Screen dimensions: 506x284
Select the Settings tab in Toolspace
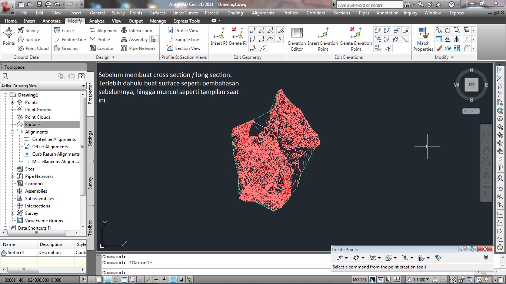(90, 139)
